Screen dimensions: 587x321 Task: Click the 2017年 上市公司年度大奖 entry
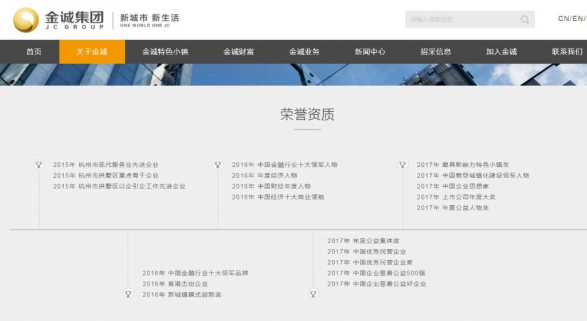click(456, 197)
